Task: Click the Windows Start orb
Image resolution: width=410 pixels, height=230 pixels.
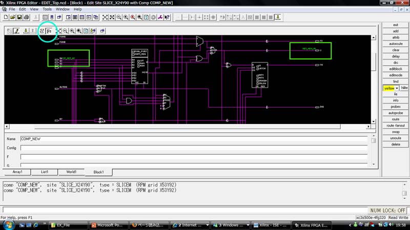Action: click(8, 225)
